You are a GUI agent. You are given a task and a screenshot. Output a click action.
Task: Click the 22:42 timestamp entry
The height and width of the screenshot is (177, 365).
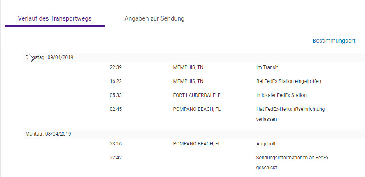pyautogui.click(x=116, y=158)
